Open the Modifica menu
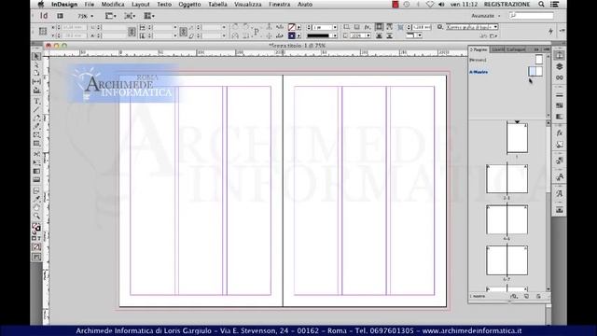Screen dimensions: 597x336 click(x=113, y=4)
